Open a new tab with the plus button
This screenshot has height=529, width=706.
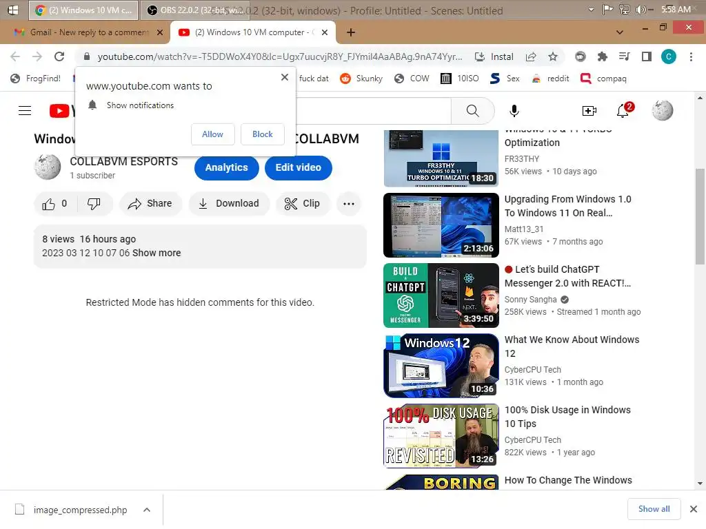point(351,32)
